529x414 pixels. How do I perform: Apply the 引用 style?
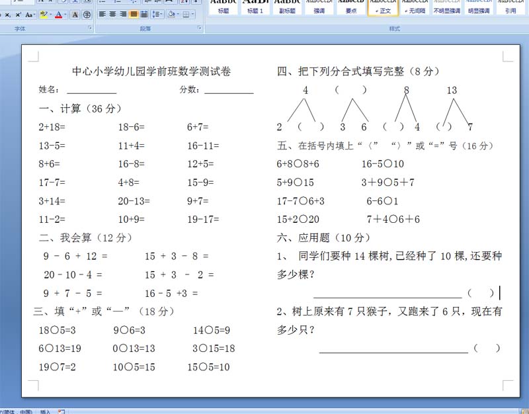510,7
